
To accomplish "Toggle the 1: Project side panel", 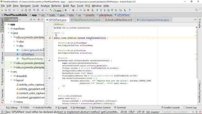I will pos(2,24).
